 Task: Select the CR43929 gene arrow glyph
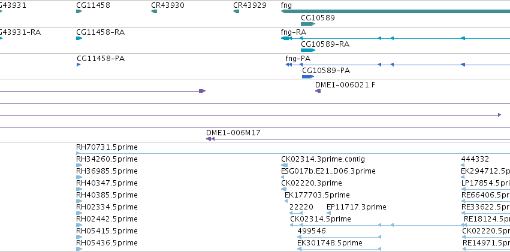(236, 11)
